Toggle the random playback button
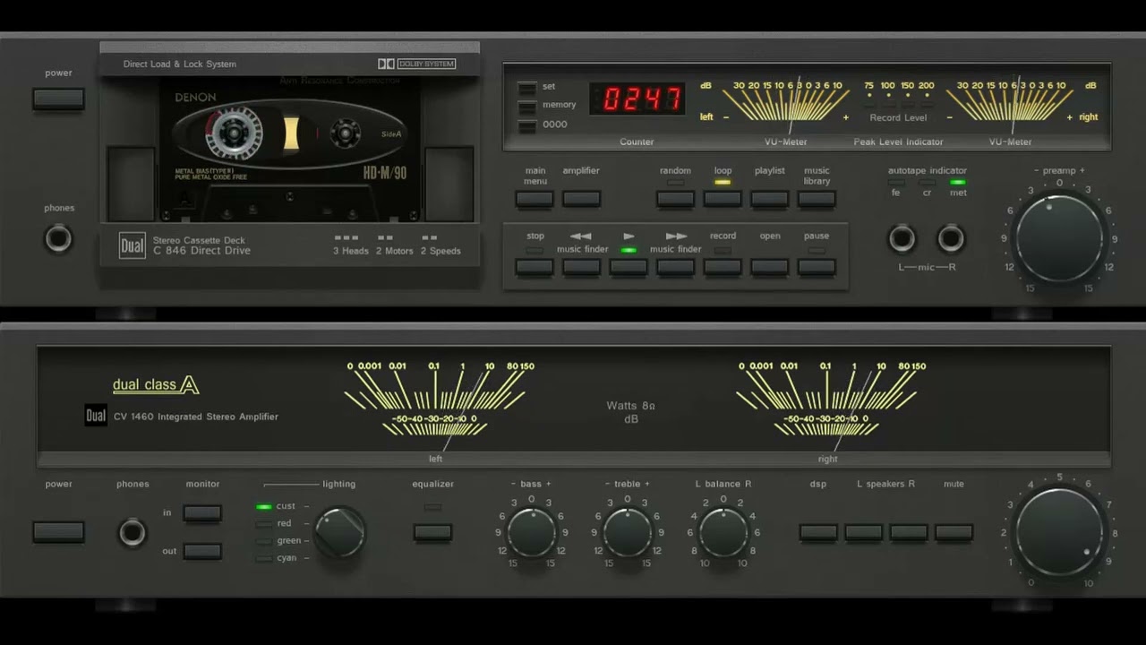Image resolution: width=1146 pixels, height=645 pixels. coord(675,199)
